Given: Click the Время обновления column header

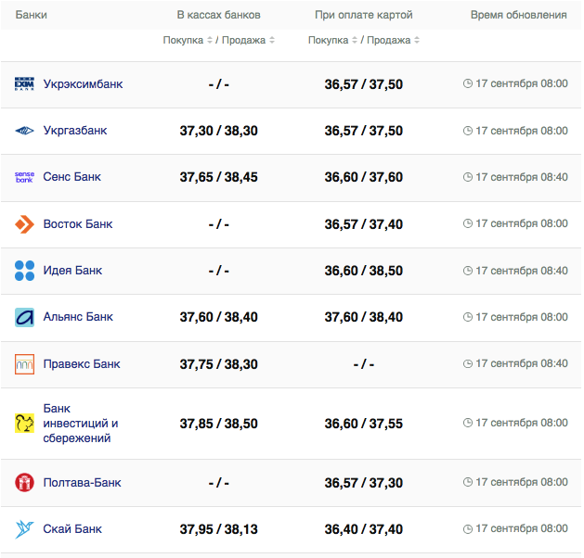Looking at the screenshot, I should 518,16.
